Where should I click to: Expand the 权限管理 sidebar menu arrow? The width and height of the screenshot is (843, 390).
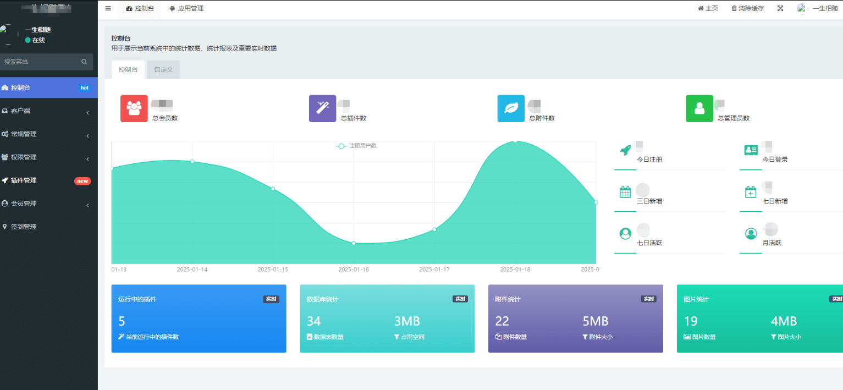coord(88,159)
